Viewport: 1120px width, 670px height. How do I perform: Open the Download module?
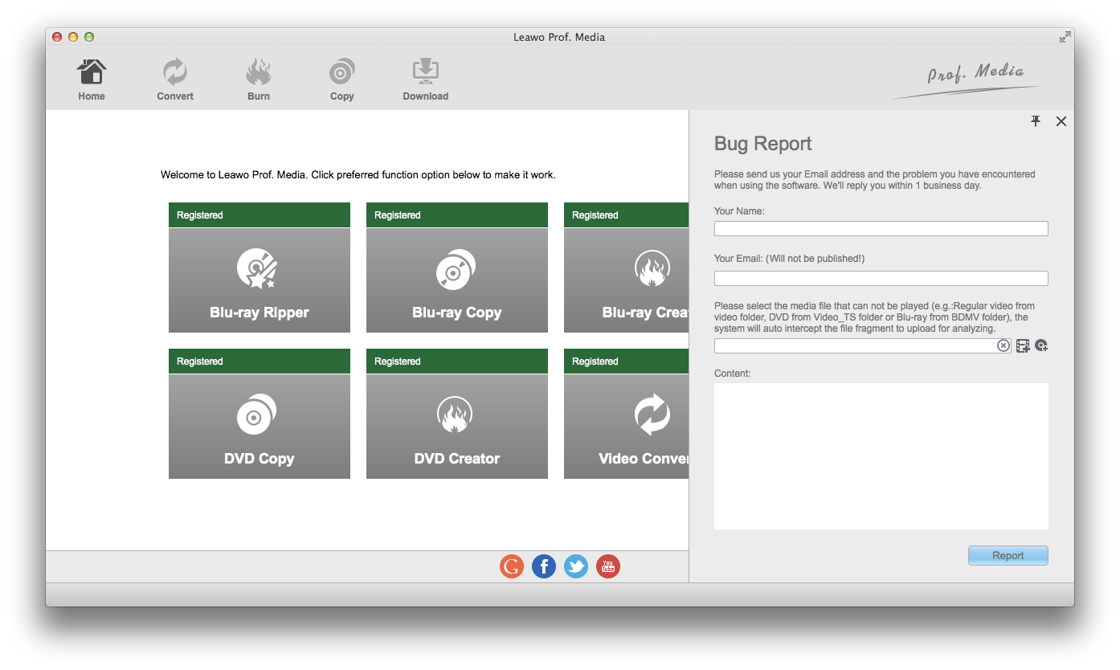coord(425,80)
